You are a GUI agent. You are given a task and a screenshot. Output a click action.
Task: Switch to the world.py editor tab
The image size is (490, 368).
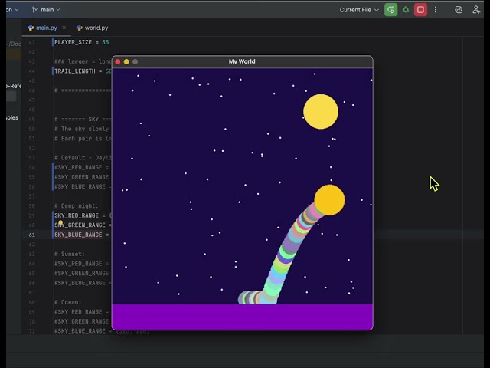(92, 28)
